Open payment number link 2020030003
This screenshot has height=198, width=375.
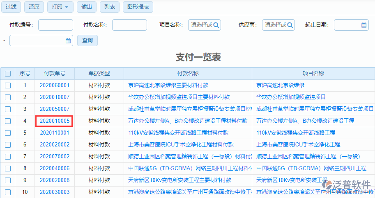55,192
